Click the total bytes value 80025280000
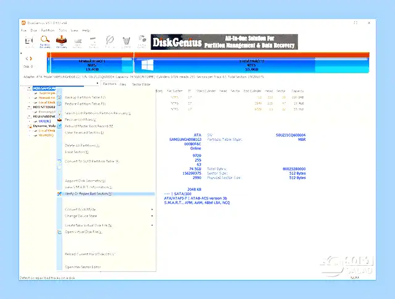 (294, 169)
